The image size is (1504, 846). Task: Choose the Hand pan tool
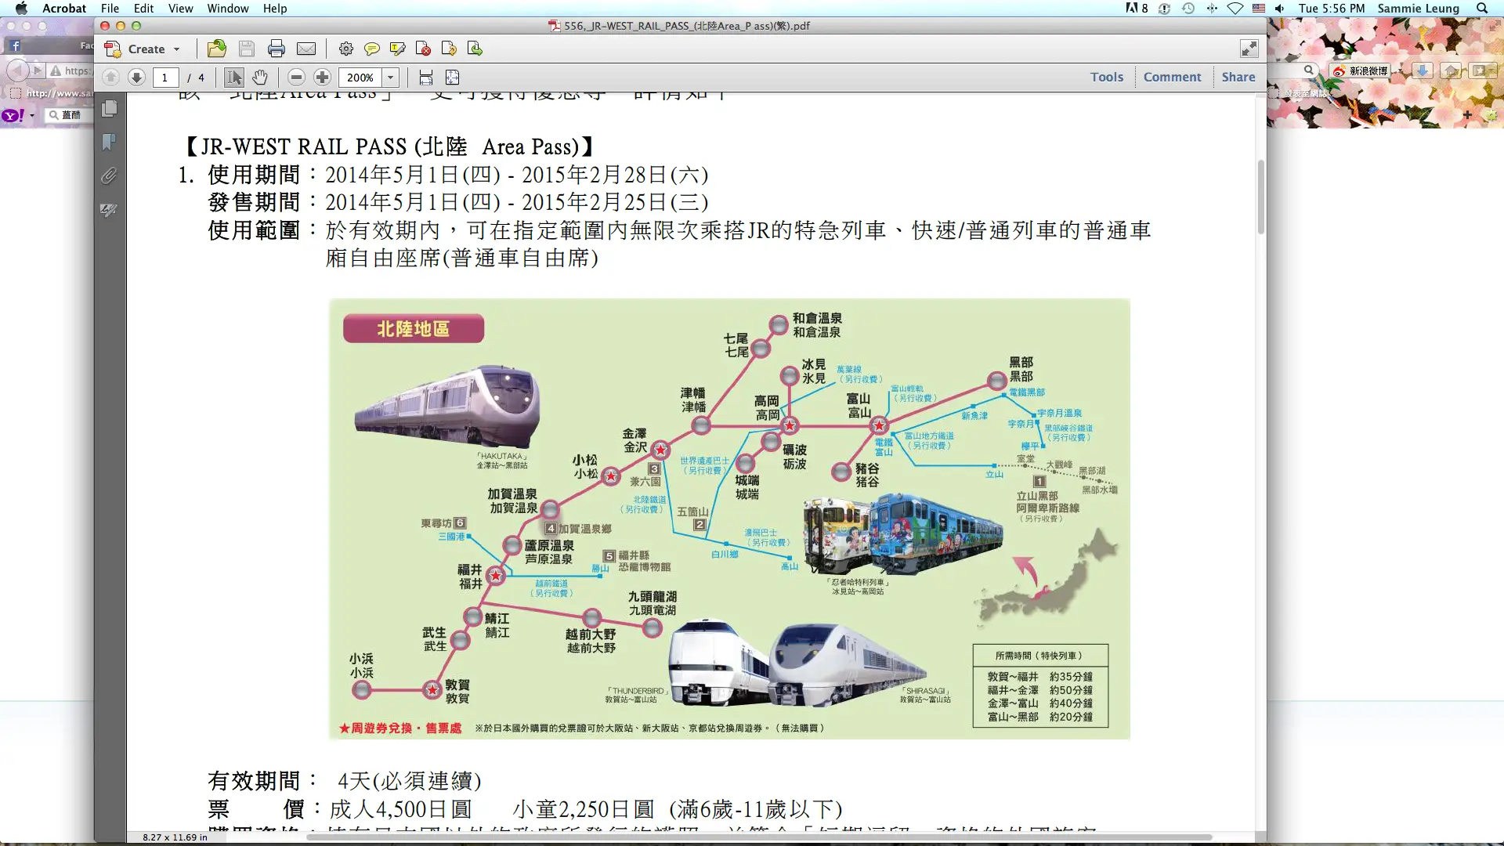pyautogui.click(x=260, y=77)
